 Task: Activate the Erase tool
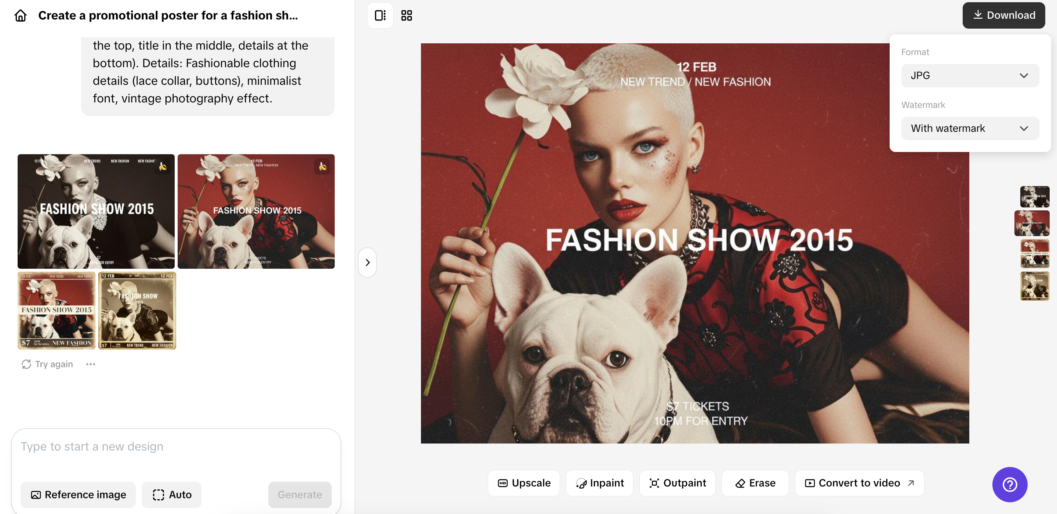click(755, 483)
